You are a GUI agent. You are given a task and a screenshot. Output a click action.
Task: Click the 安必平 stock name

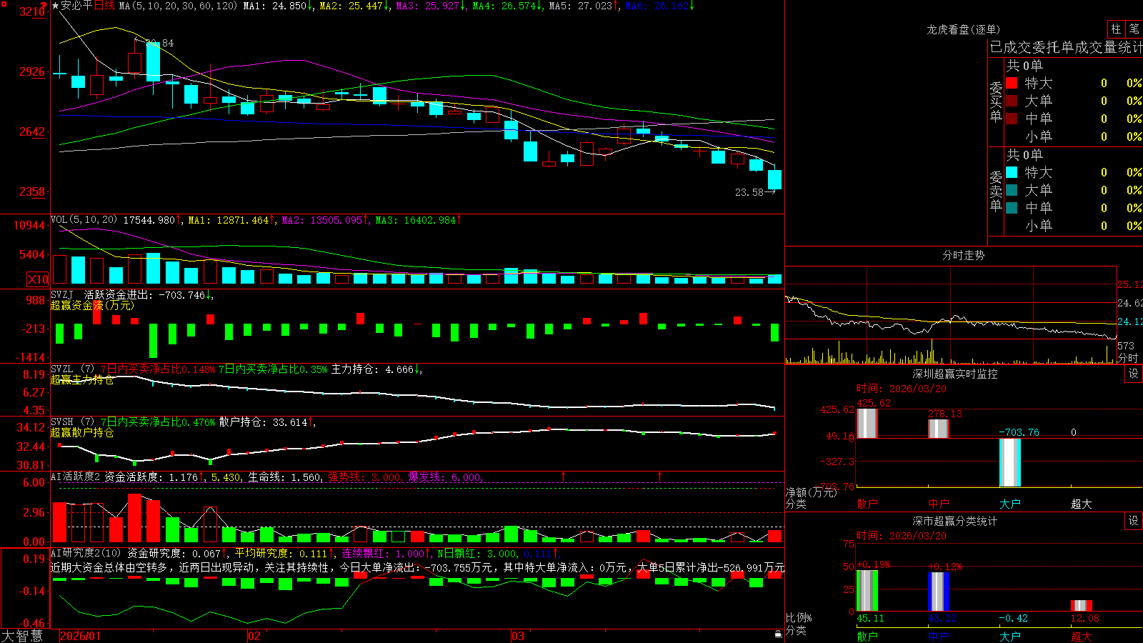[77, 6]
